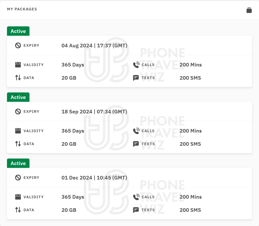259x226 pixels.
Task: Click the packages stack icon in header
Action: (249, 10)
